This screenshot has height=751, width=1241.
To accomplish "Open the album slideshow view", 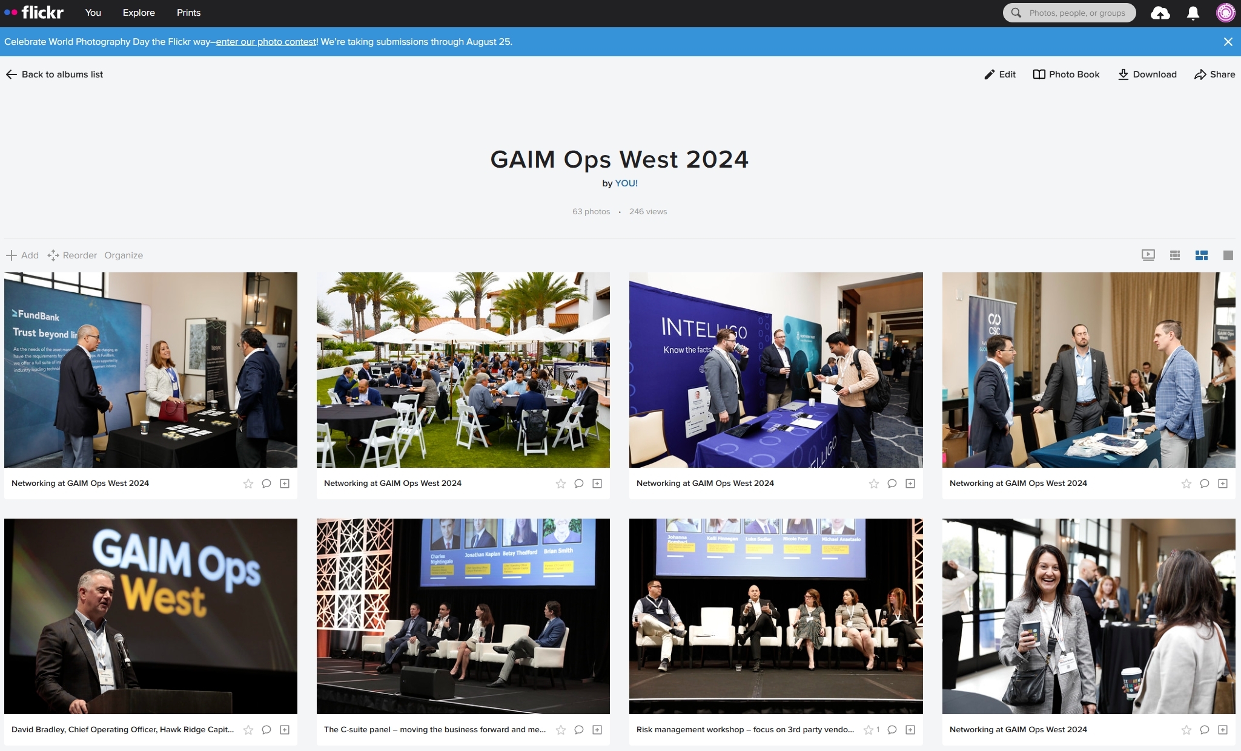I will (x=1147, y=255).
